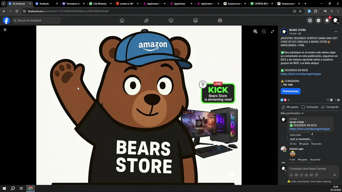
Task: Close the photo viewer with the X
Action: tap(5, 30)
